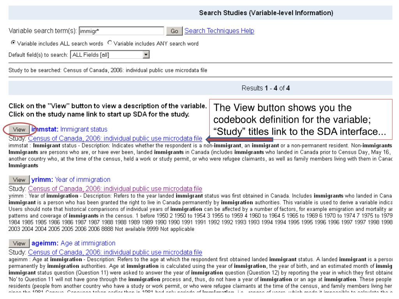Click into the variable search term field
Viewport: 399px width, 299px height.
click(122, 31)
